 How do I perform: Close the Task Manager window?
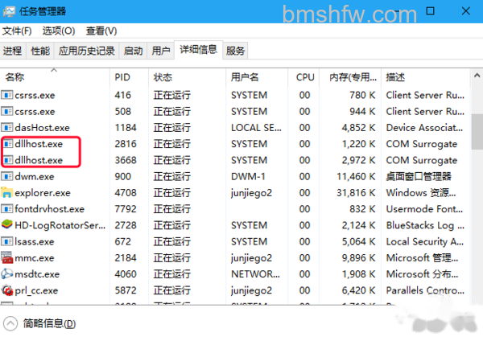[x=466, y=11]
